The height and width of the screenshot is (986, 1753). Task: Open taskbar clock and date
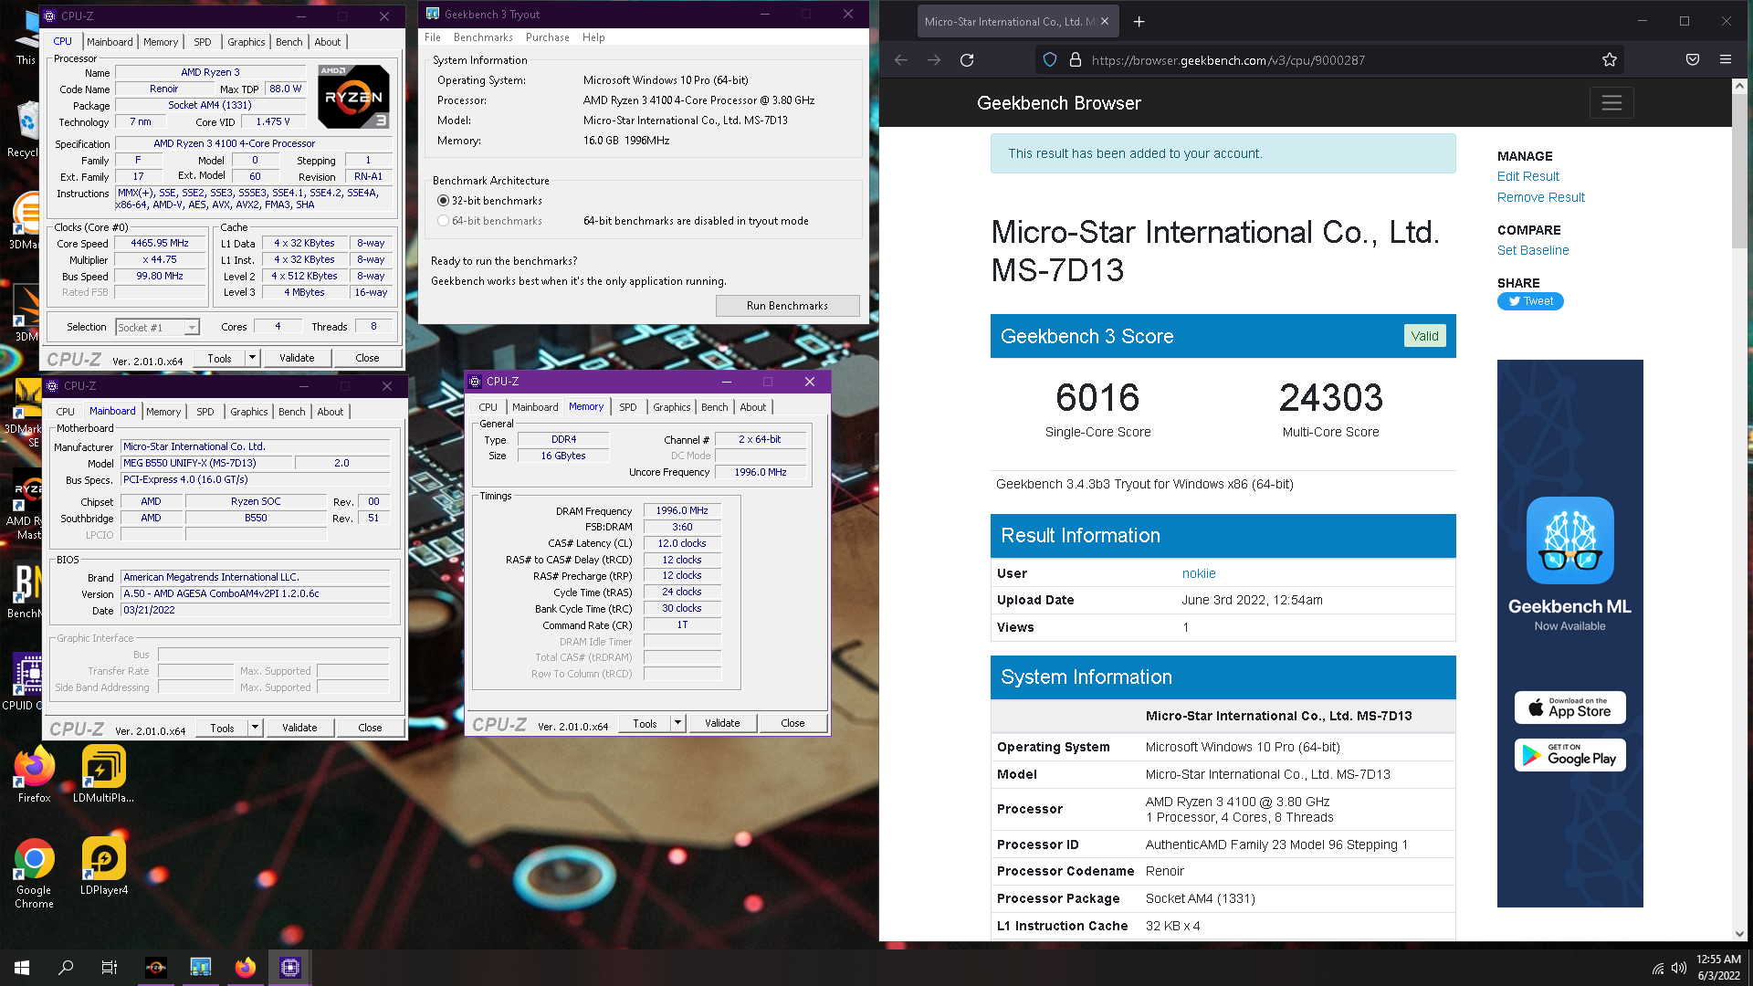(x=1718, y=968)
